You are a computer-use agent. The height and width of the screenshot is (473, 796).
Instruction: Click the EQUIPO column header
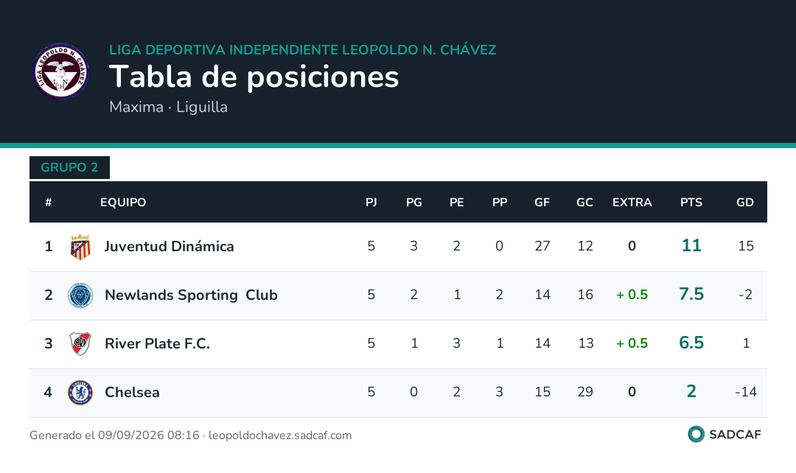tap(123, 203)
